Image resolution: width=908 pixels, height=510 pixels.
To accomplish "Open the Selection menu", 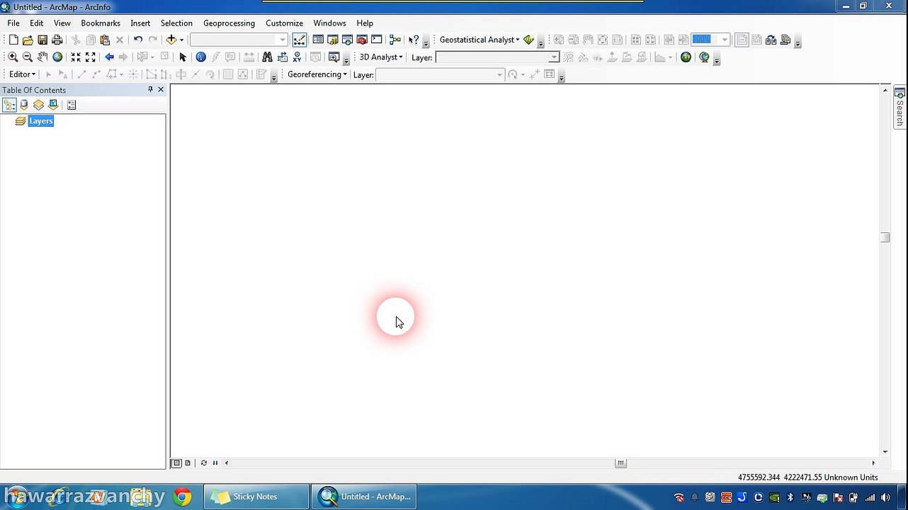I will [176, 23].
